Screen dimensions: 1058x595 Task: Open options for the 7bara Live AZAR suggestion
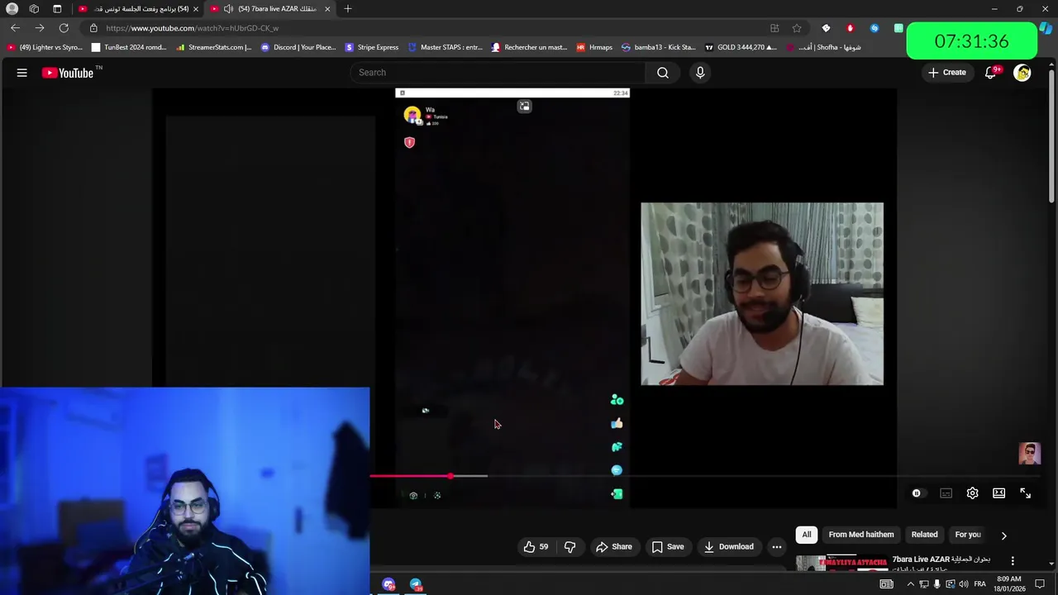point(1013,561)
